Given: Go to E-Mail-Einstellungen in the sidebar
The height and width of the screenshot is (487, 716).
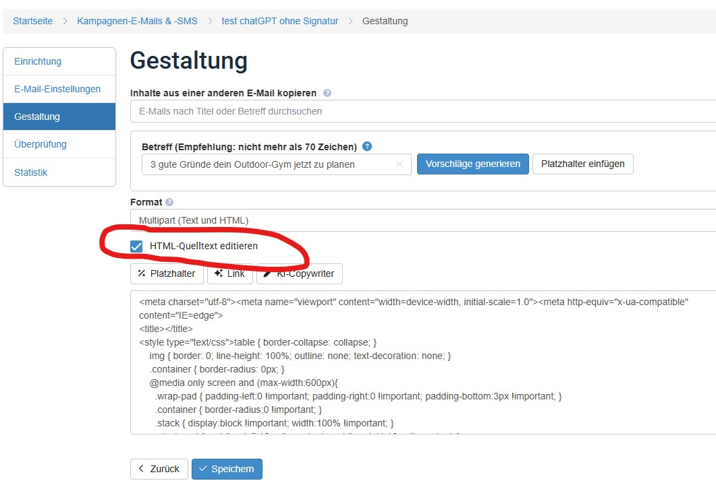Looking at the screenshot, I should pos(57,89).
